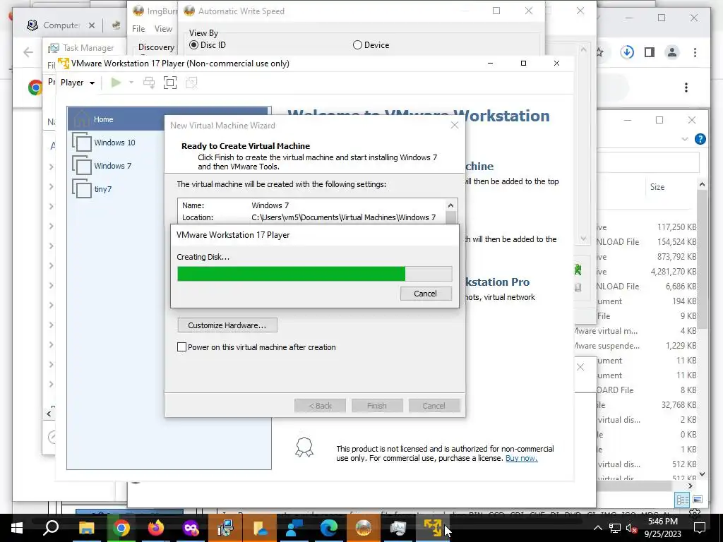Click the taskbar search icon
Image resolution: width=723 pixels, height=542 pixels.
coord(51,528)
